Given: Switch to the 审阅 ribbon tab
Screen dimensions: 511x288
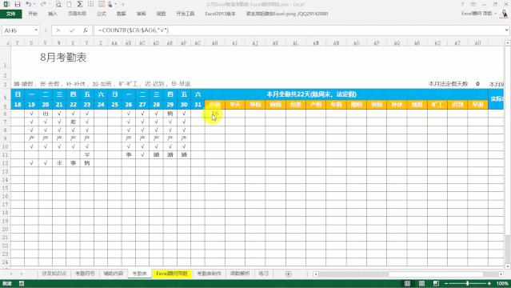Looking at the screenshot, I should (141, 14).
